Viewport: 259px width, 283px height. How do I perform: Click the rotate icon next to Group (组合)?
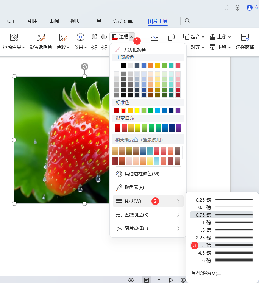[x=172, y=37]
